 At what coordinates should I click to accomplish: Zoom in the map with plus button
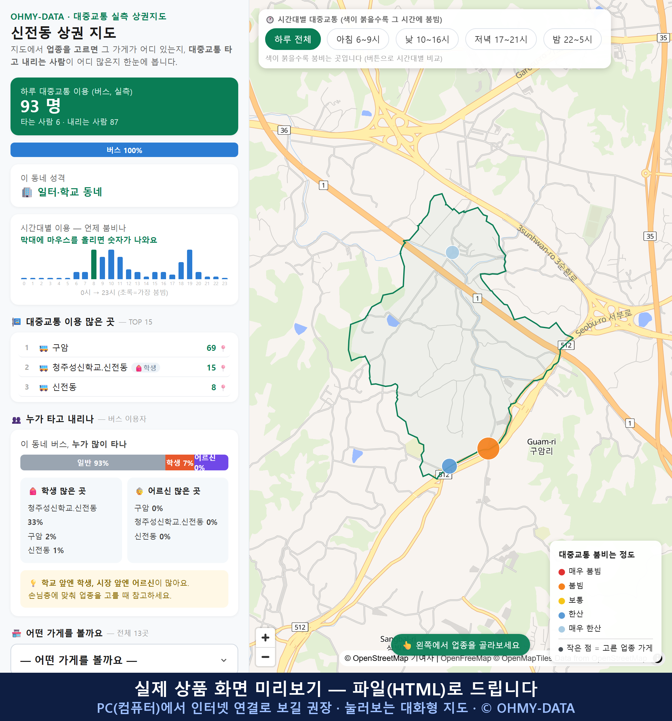pos(265,638)
